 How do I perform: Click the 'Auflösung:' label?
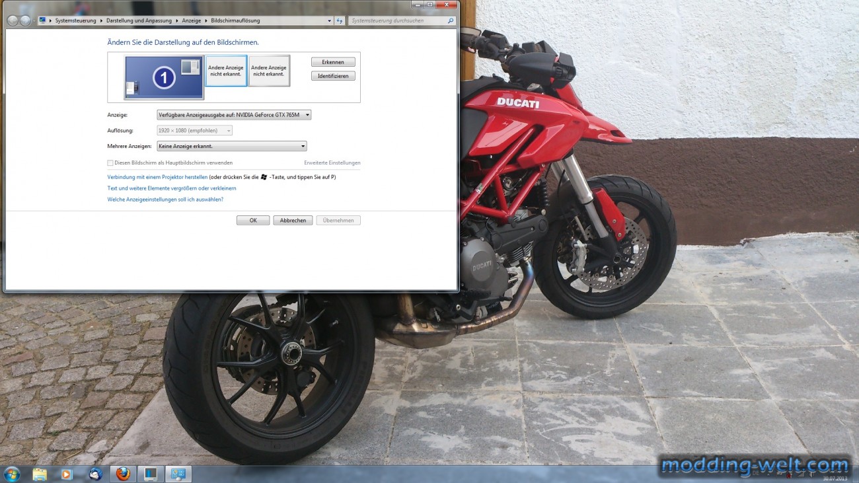pos(120,131)
